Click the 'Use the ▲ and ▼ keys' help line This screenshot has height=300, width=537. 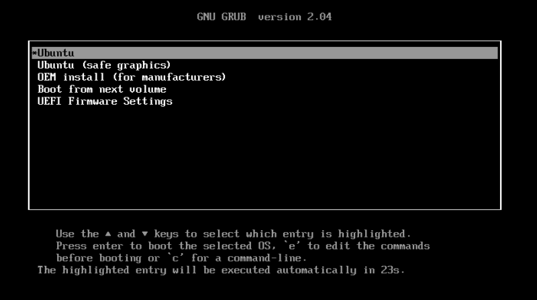(x=233, y=234)
